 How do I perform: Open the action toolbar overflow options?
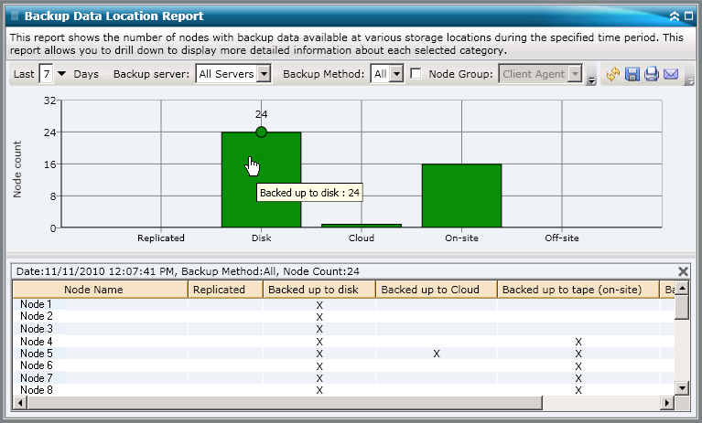click(x=689, y=79)
